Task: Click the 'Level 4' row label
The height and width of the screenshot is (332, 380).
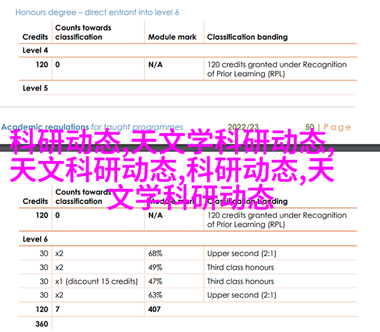Action: click(35, 51)
